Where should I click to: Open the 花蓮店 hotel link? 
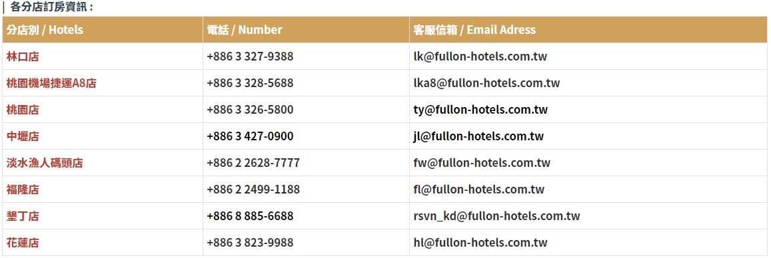[x=23, y=242]
